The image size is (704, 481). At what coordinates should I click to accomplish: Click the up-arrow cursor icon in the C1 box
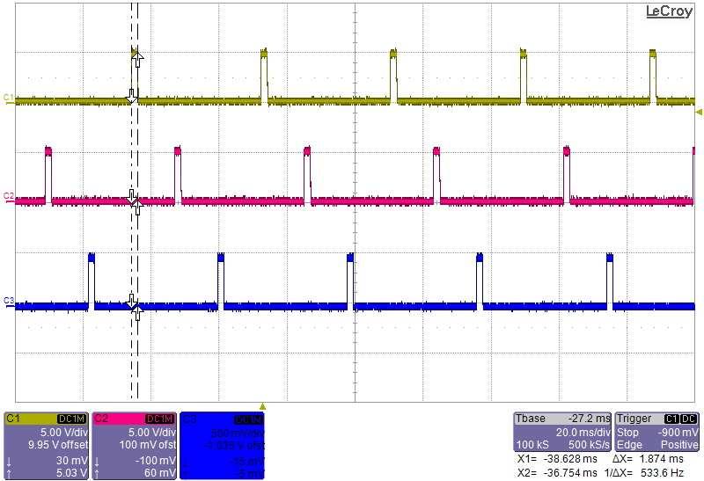click(x=9, y=473)
